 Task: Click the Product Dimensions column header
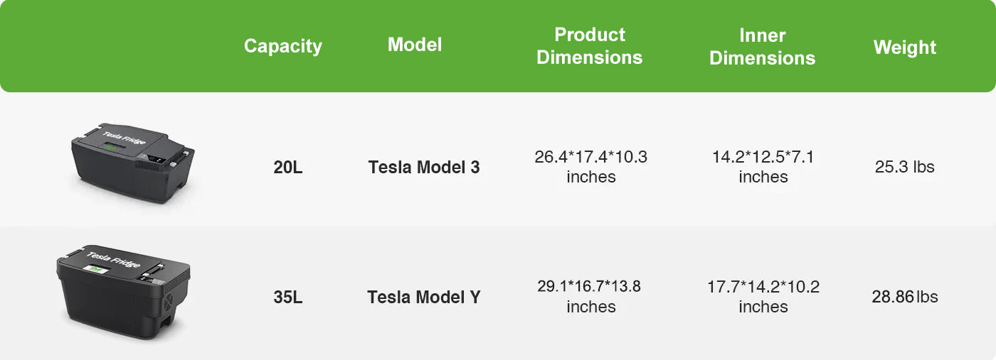pyautogui.click(x=589, y=46)
